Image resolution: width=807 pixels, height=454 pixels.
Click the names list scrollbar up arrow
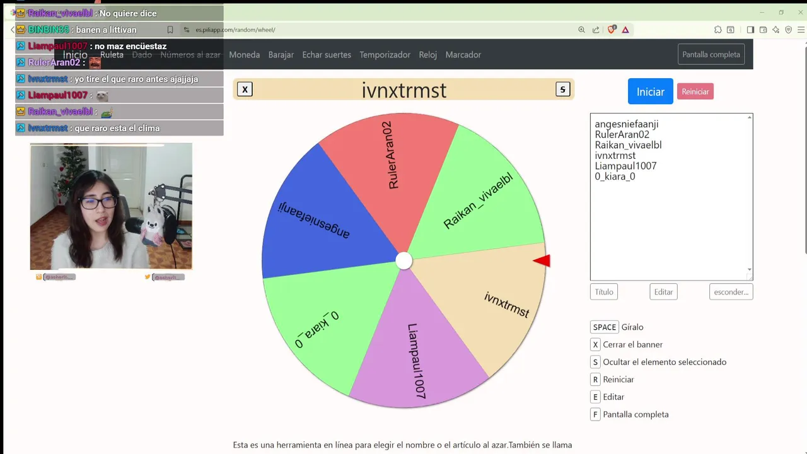click(x=750, y=118)
